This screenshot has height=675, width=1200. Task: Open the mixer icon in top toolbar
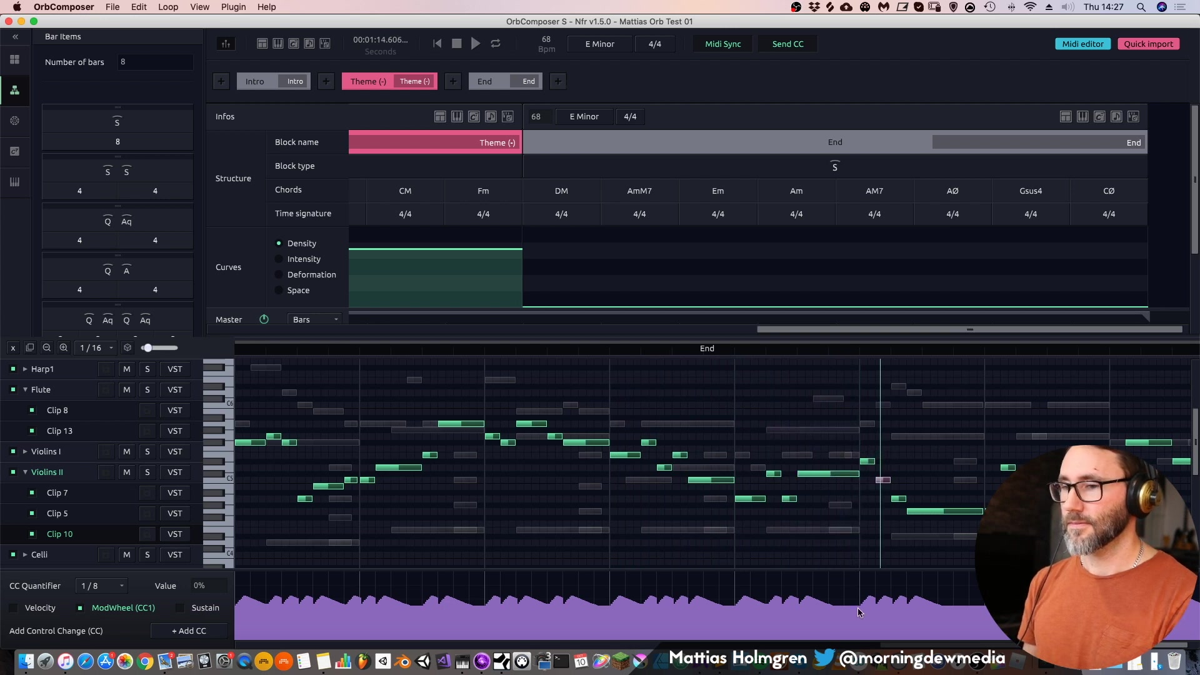[x=226, y=44]
